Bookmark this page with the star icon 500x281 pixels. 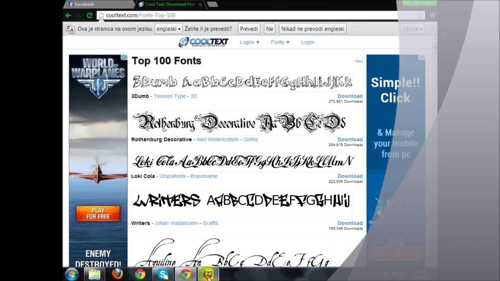(x=420, y=15)
